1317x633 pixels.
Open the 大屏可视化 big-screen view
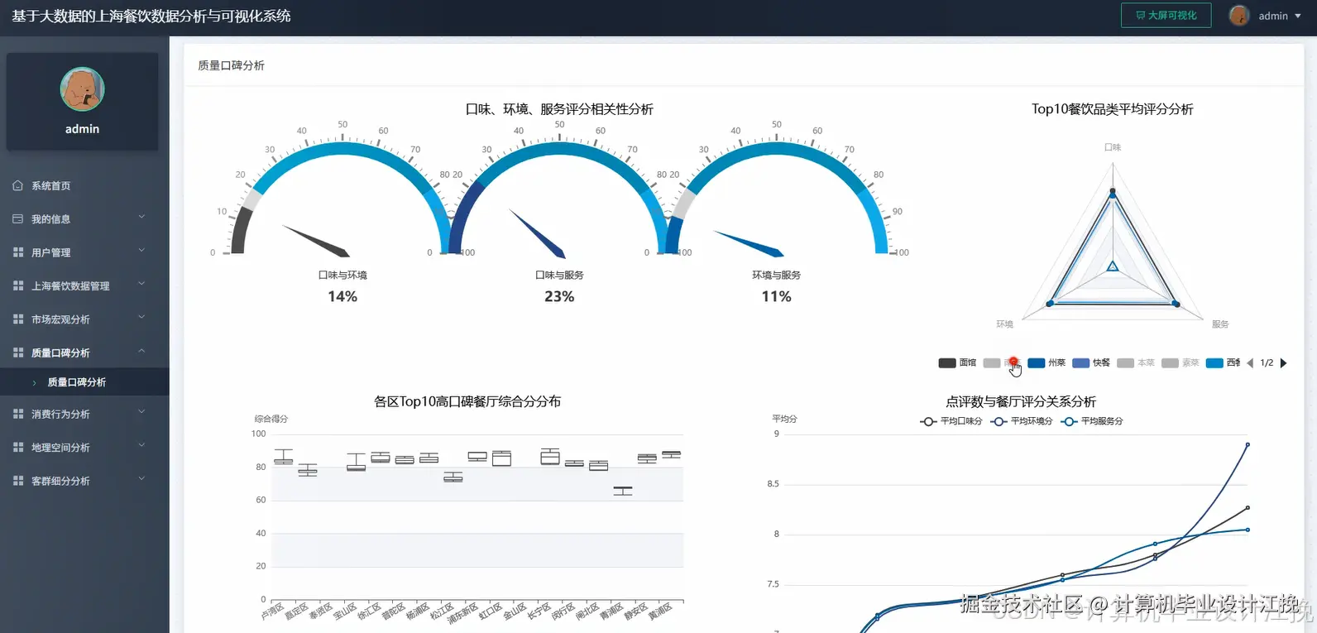(x=1166, y=16)
